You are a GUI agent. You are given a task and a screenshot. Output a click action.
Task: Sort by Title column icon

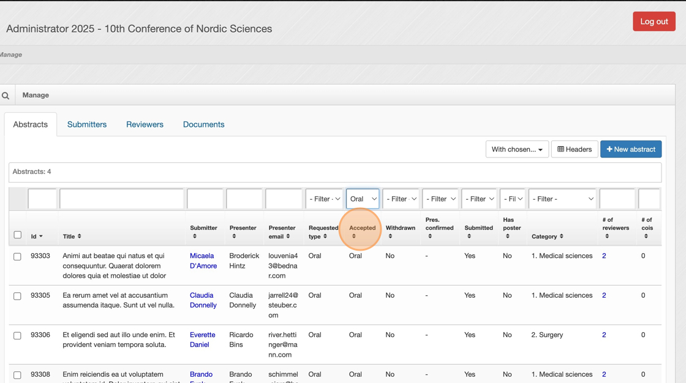(80, 237)
